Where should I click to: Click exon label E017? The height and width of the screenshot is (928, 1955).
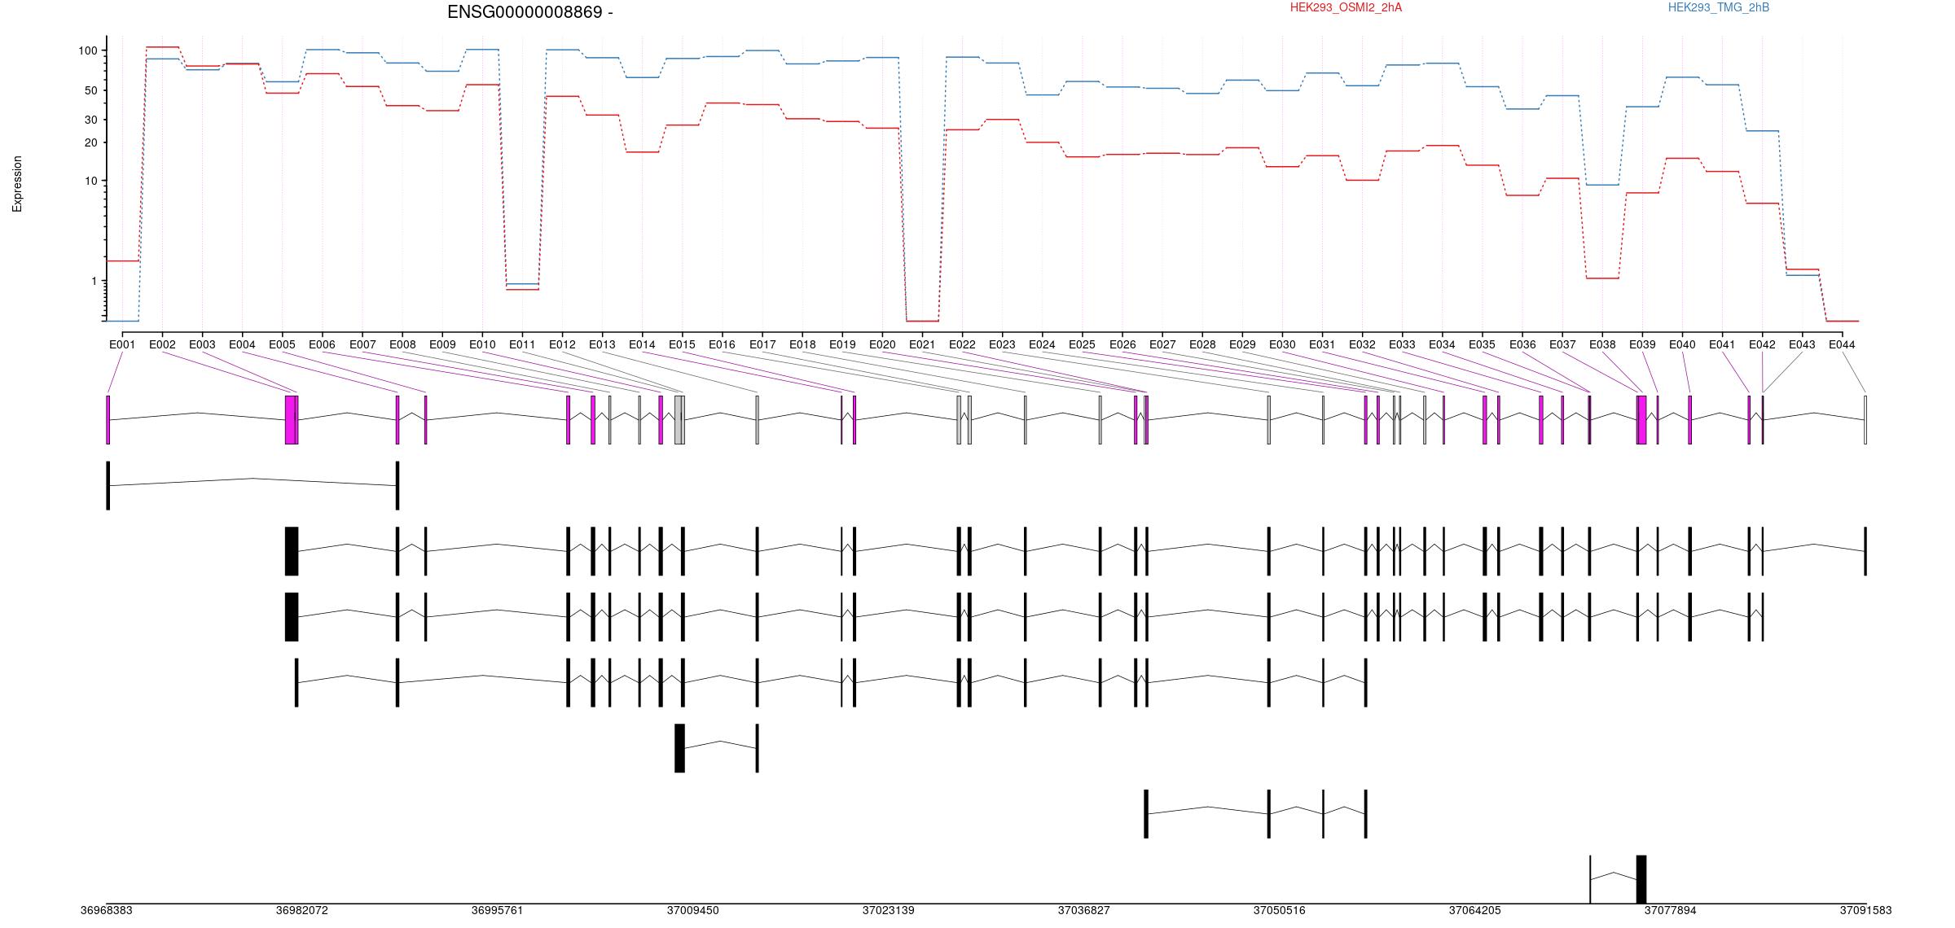click(x=762, y=344)
